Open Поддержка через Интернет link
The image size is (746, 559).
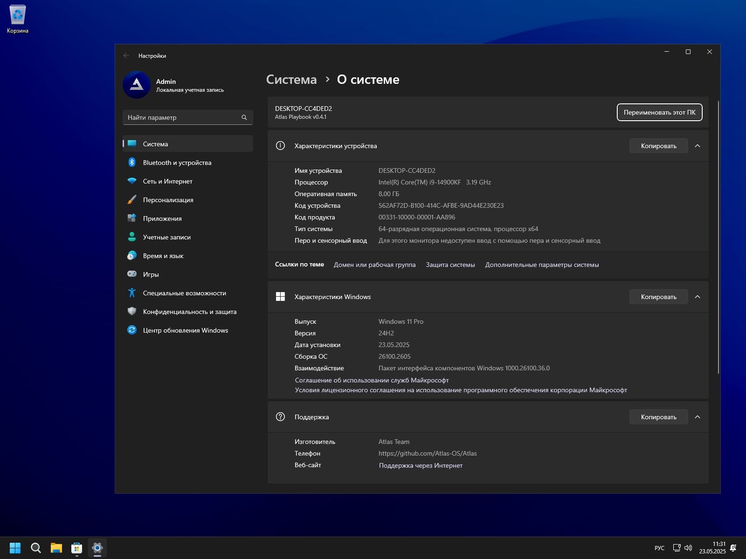(421, 465)
